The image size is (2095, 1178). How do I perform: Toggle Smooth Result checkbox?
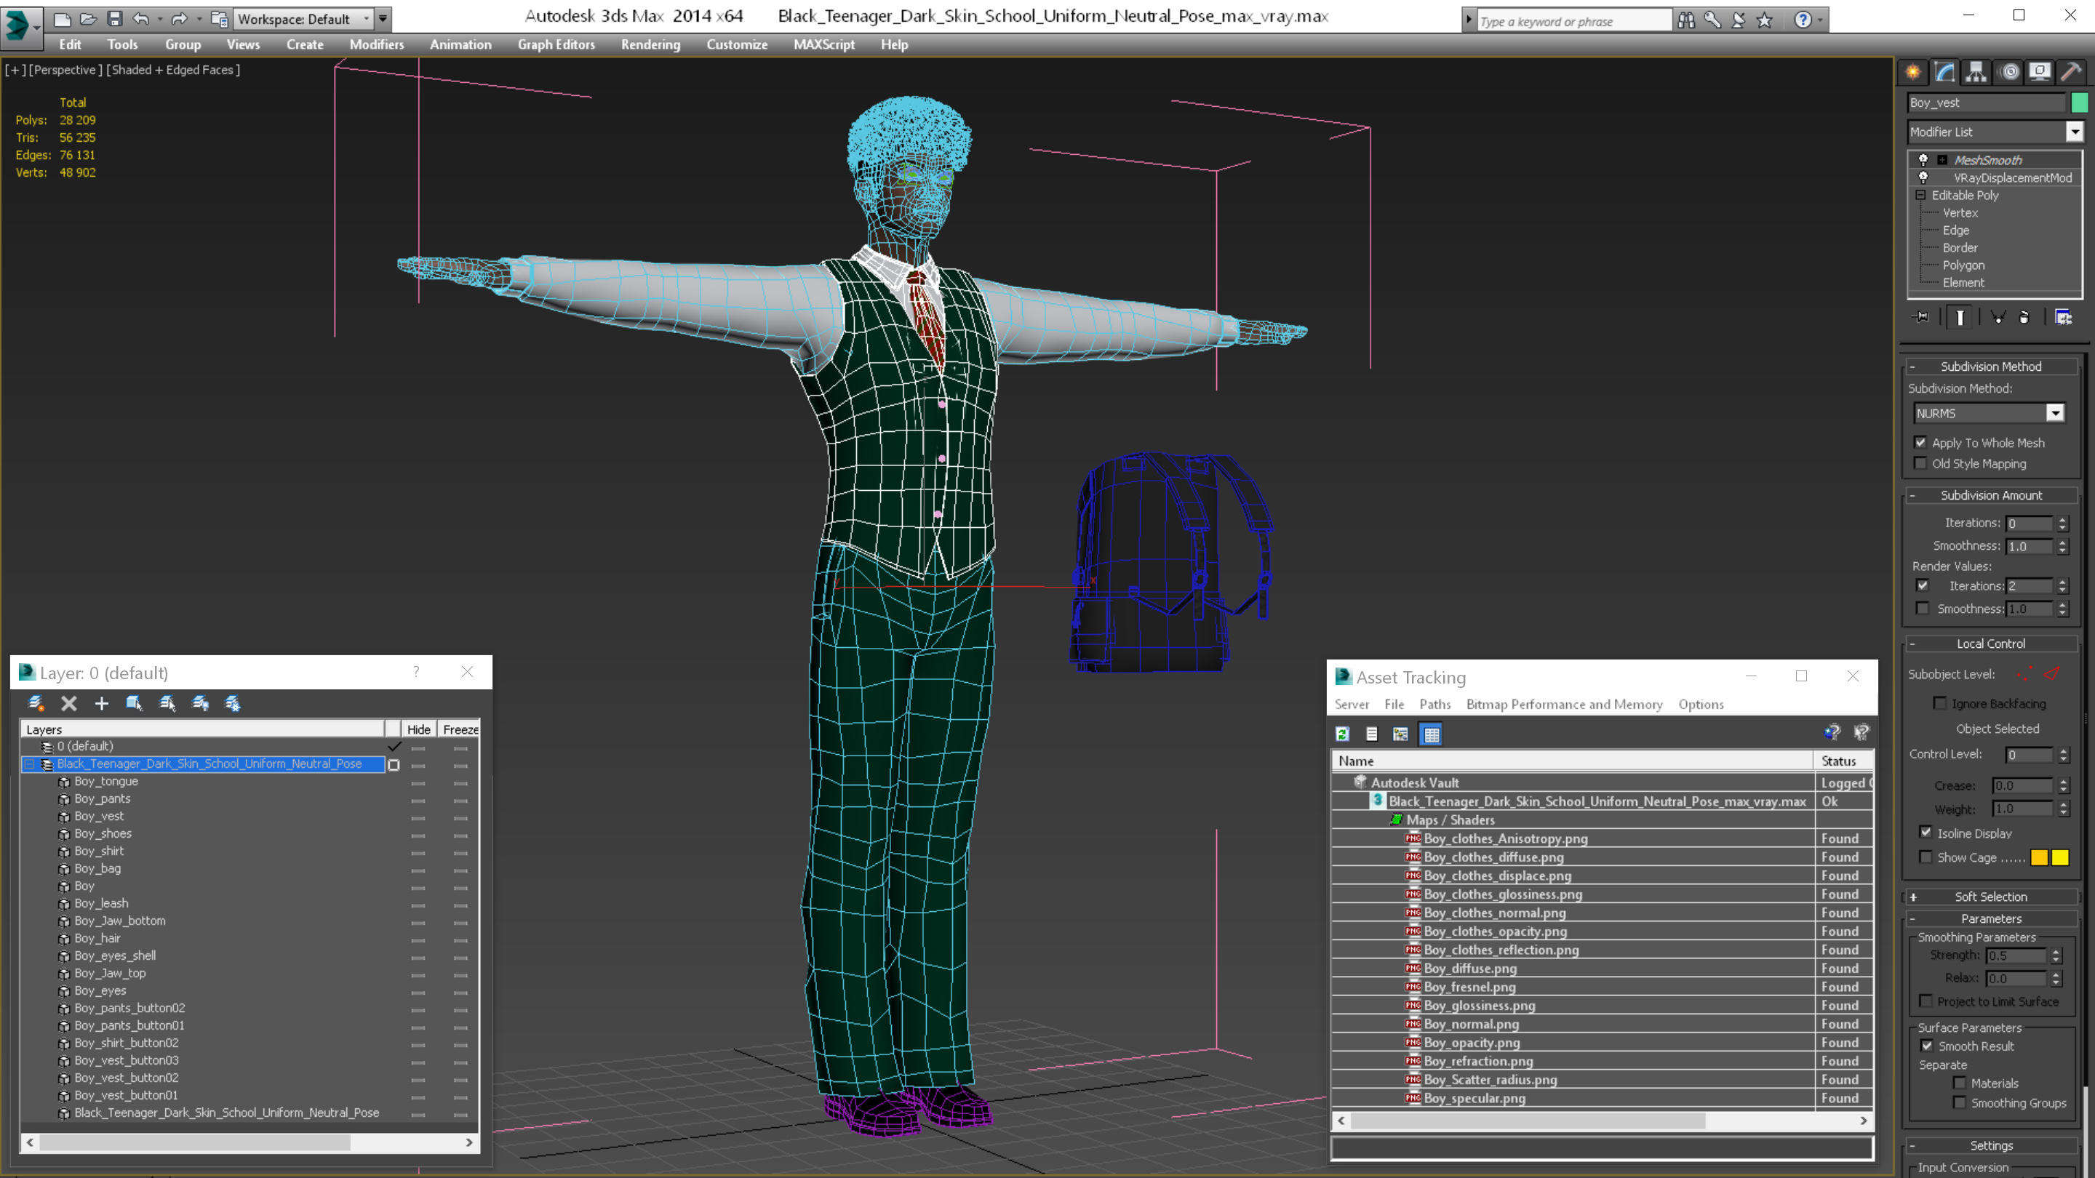click(1927, 1046)
